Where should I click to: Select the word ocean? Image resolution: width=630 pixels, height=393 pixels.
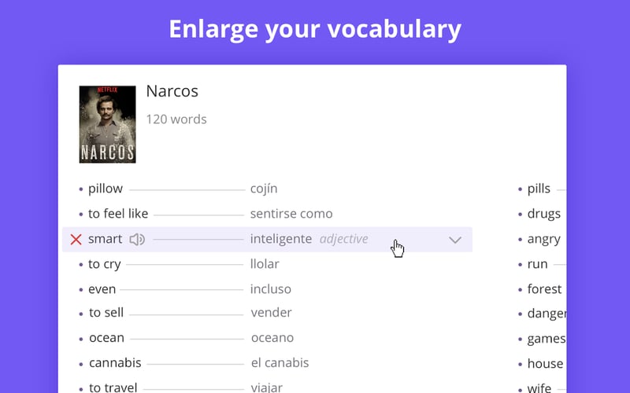coord(106,338)
